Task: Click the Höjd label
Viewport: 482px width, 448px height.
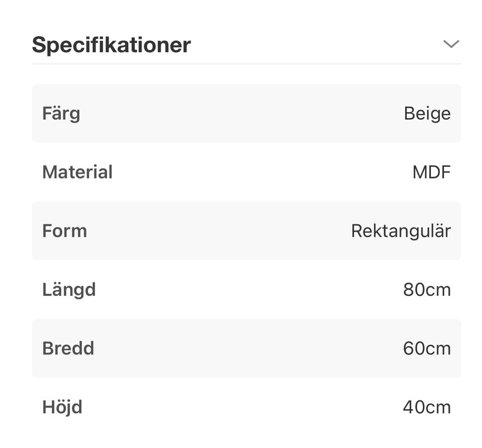Action: click(x=62, y=406)
